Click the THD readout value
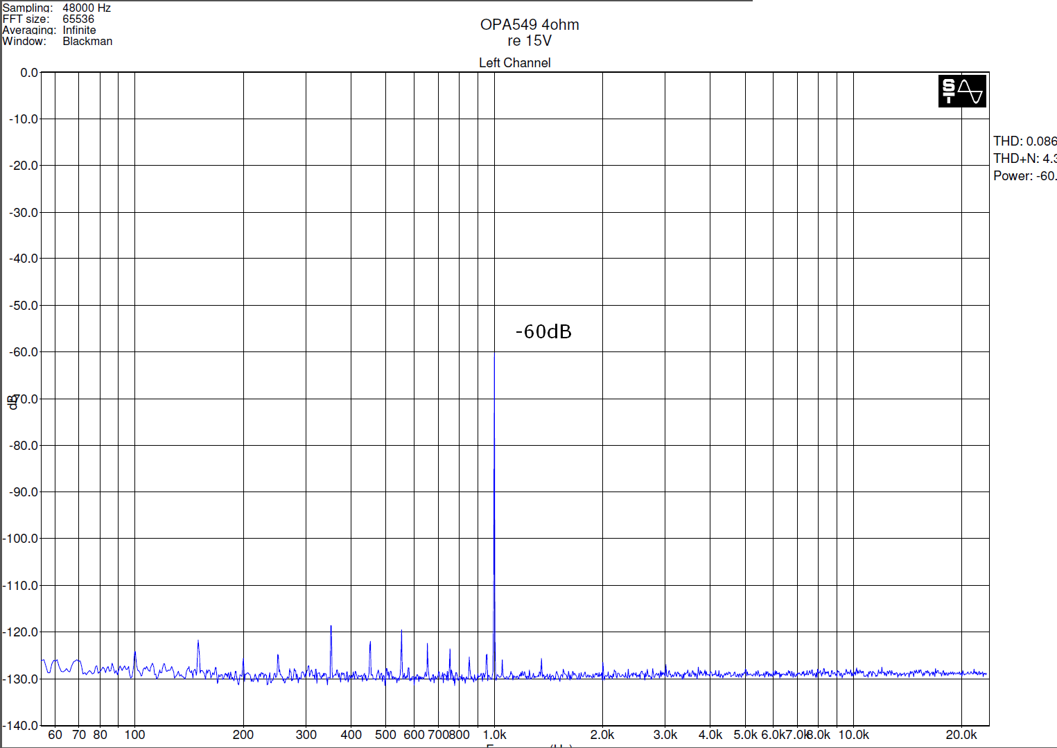Viewport: 1057px width, 748px height. pos(1024,141)
